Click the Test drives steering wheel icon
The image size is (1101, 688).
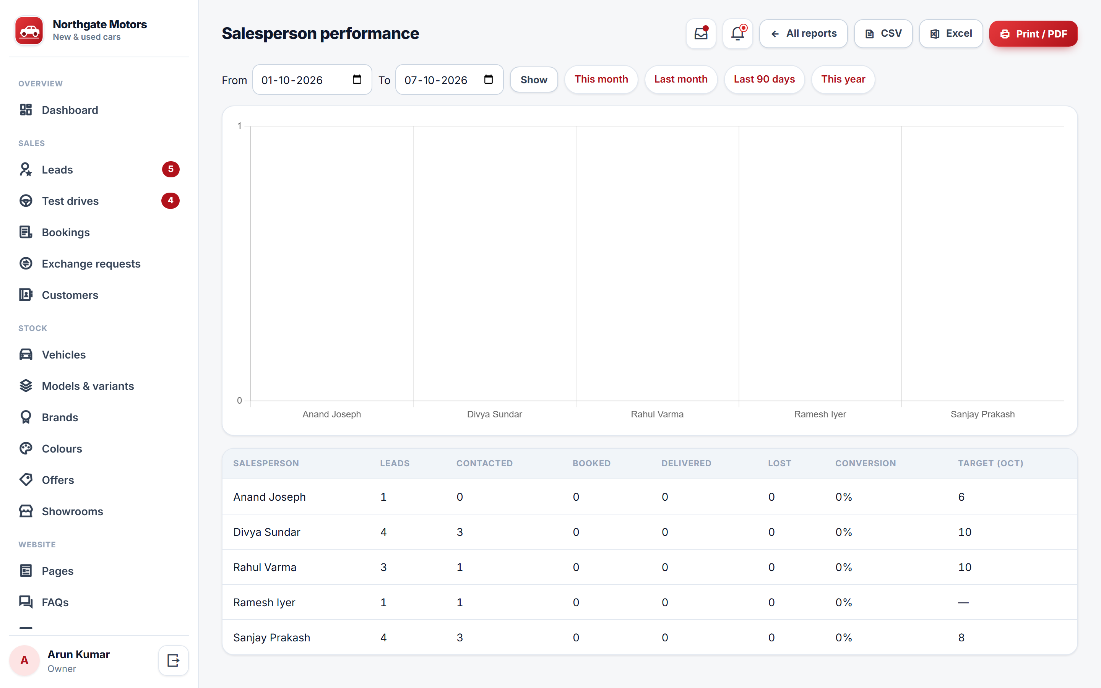point(26,201)
